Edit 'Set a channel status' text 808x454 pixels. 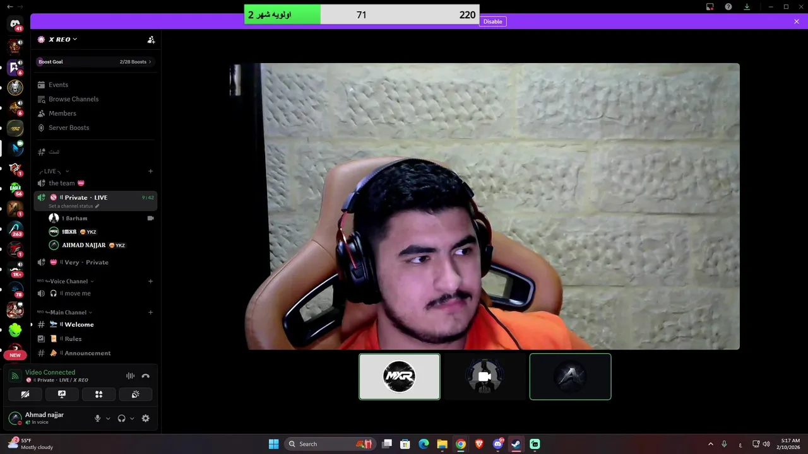click(x=74, y=206)
